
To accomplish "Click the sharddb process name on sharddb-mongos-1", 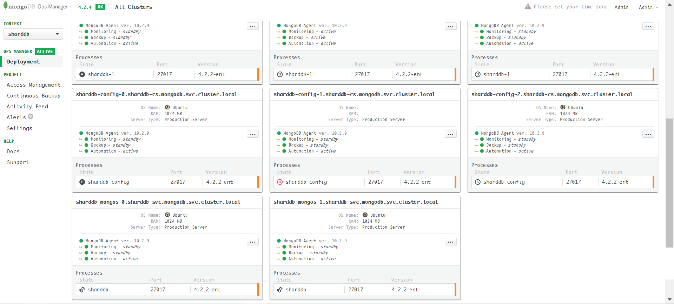I will [x=296, y=290].
